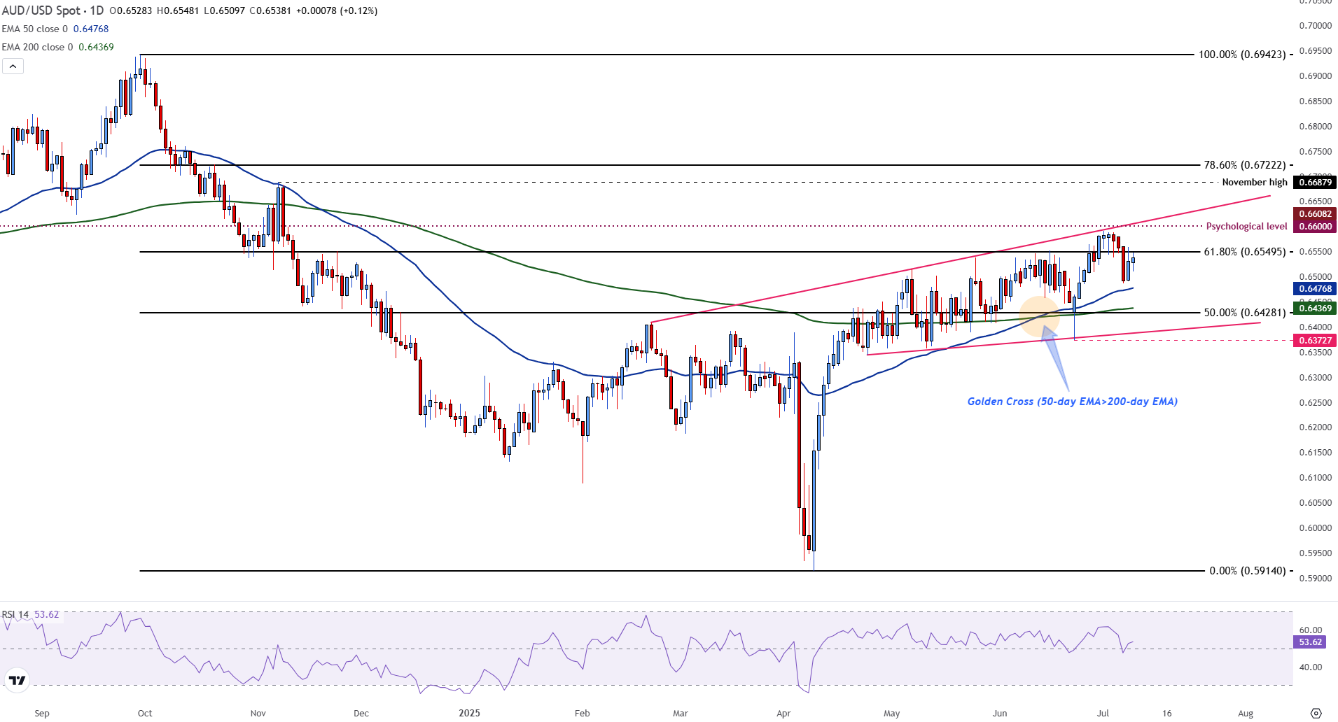Click the blue Golden Cross arrow marker
Image resolution: width=1338 pixels, height=722 pixels.
1056,357
